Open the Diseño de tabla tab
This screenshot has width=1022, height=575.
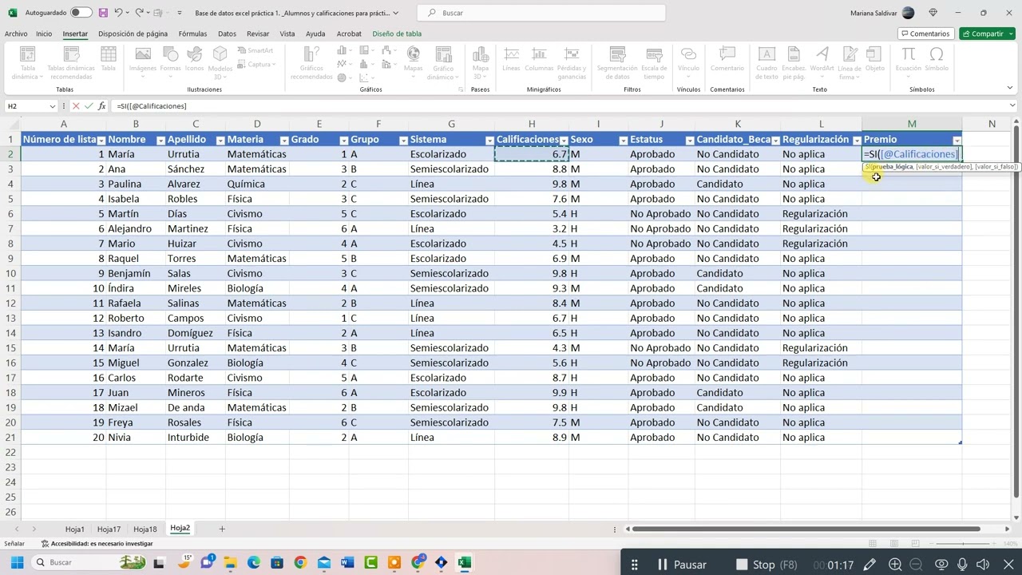click(x=397, y=34)
